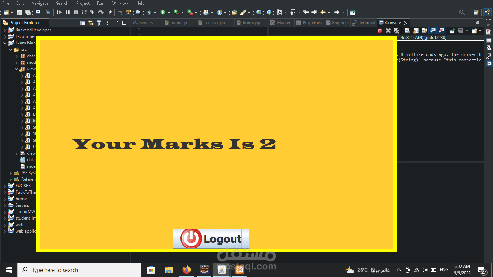Open Display Selected Console dropdown arrow

467,31
